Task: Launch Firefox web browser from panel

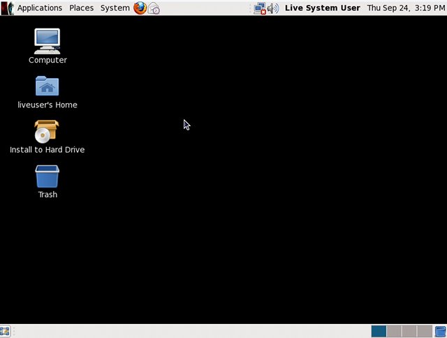Action: coord(140,8)
